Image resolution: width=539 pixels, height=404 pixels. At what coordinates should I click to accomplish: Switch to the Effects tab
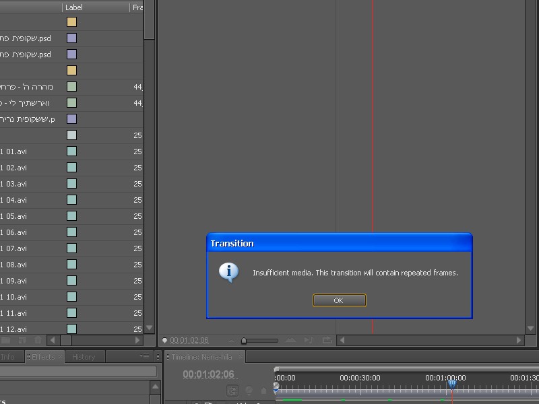(x=44, y=357)
